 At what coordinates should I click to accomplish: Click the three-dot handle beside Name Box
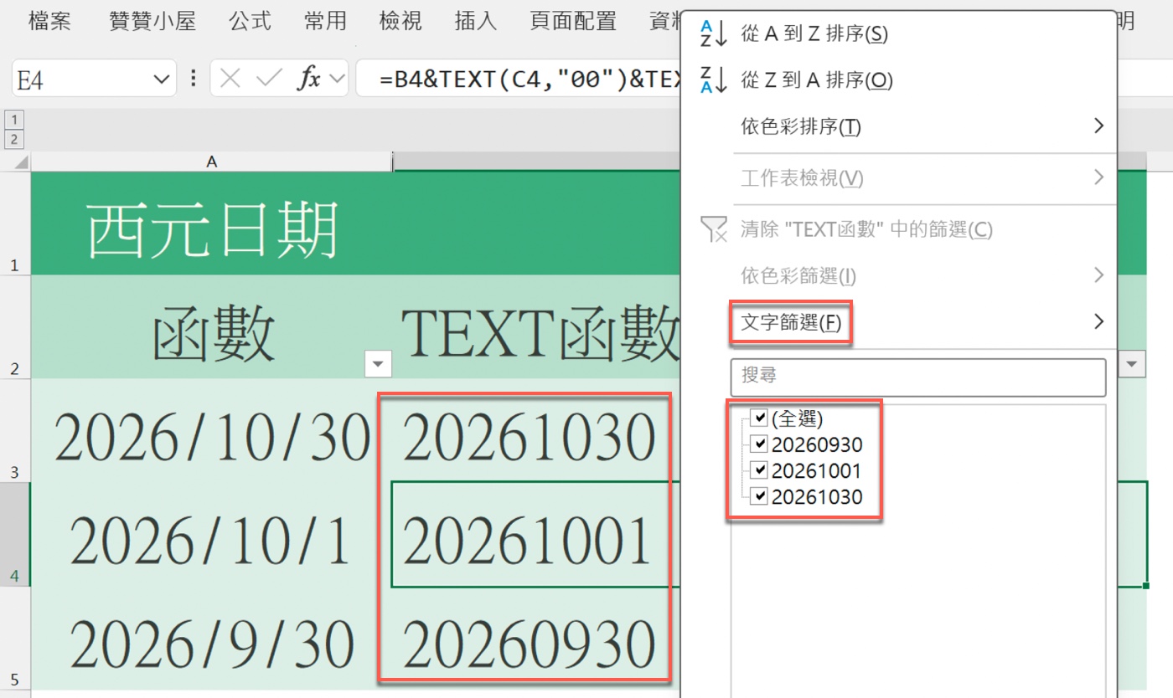pyautogui.click(x=194, y=80)
